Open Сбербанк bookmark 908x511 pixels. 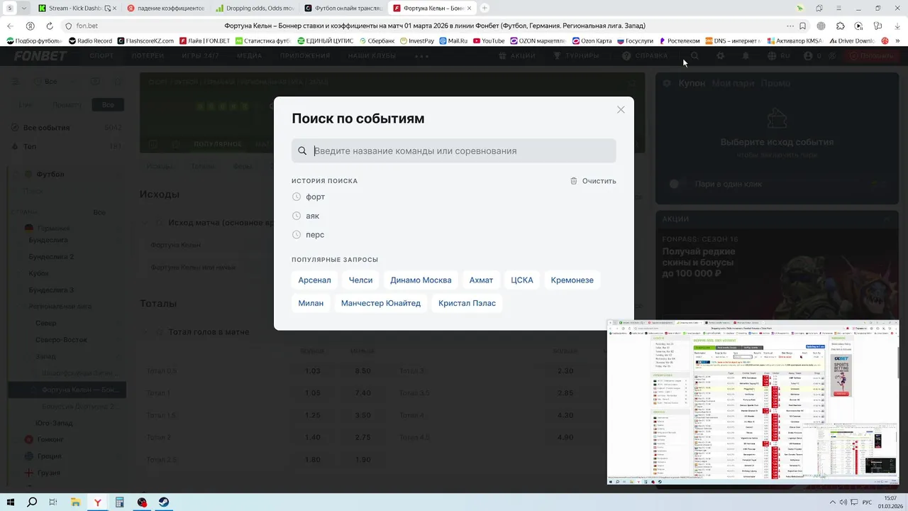[x=376, y=40]
